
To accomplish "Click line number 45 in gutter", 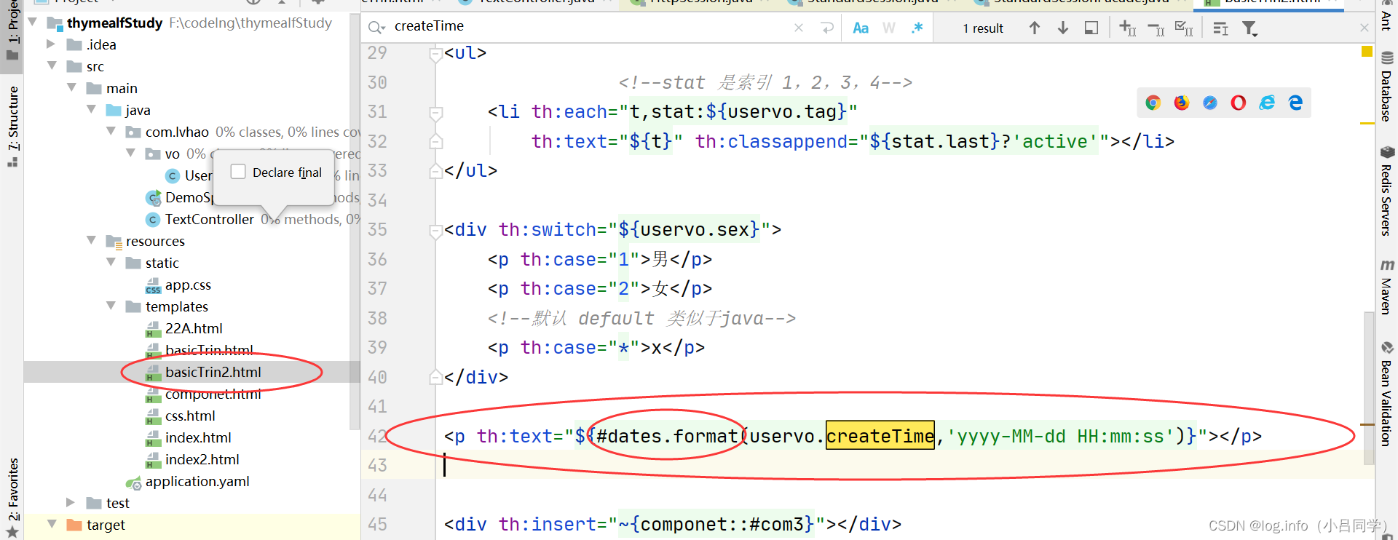I will tap(377, 524).
